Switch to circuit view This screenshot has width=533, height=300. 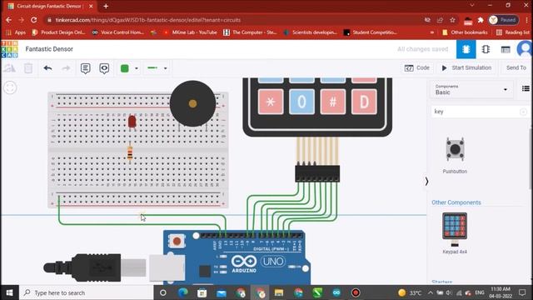[x=466, y=49]
